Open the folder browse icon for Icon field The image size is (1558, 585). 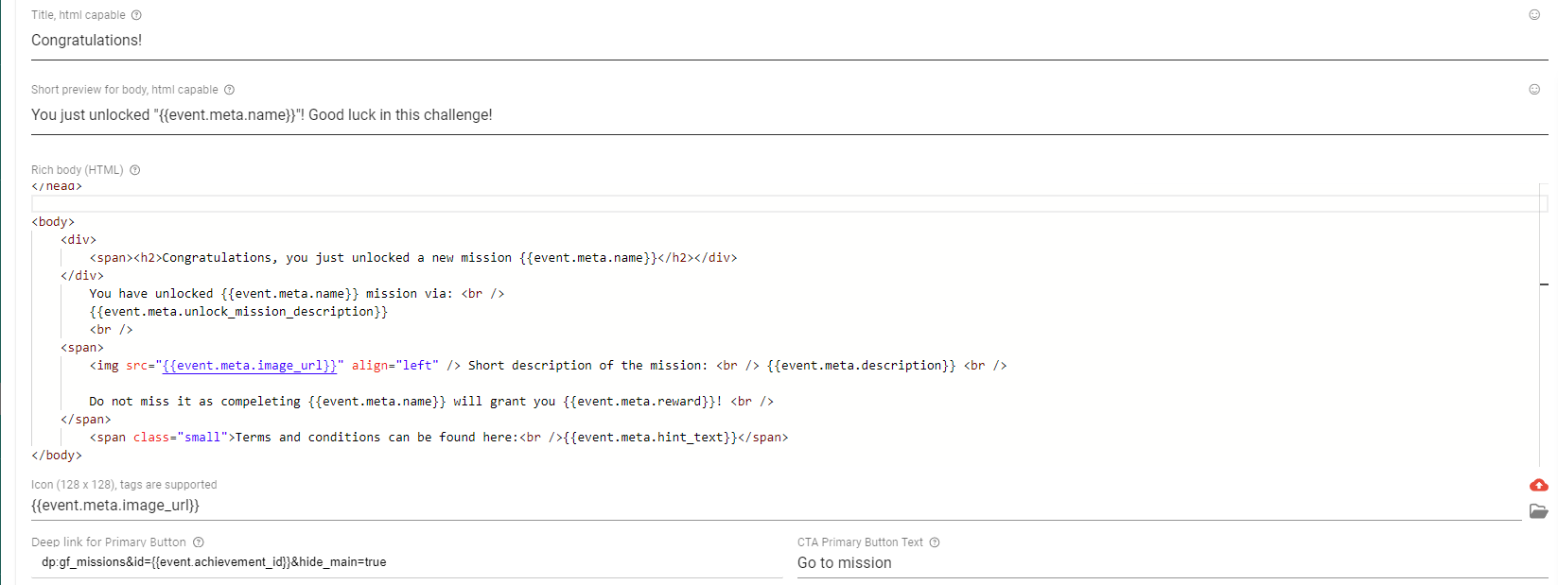[x=1539, y=511]
